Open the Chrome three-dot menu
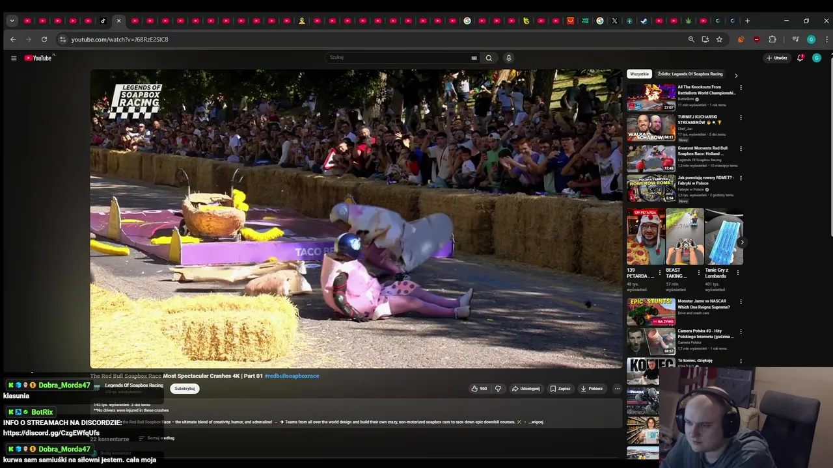 point(826,40)
